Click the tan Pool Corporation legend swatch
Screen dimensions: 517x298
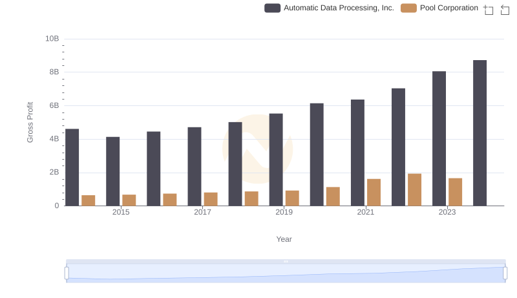point(408,8)
